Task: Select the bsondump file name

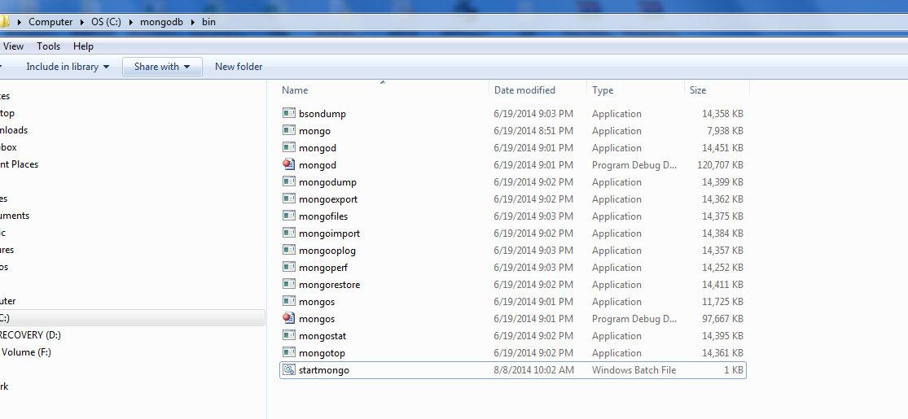Action: coord(322,113)
